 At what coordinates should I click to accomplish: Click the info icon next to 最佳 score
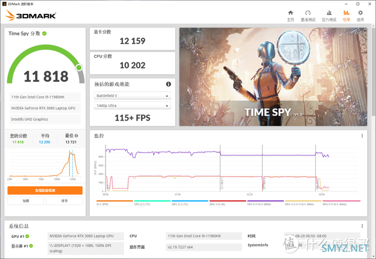pos(76,136)
